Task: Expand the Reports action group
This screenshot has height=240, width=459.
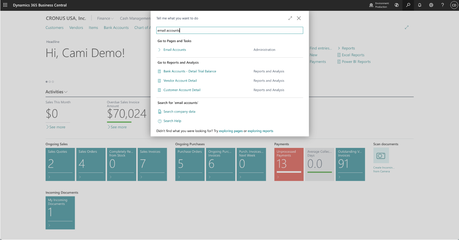Action: (x=346, y=48)
